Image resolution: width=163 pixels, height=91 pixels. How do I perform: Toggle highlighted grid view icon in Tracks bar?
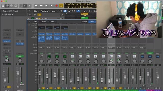coord(65,11)
